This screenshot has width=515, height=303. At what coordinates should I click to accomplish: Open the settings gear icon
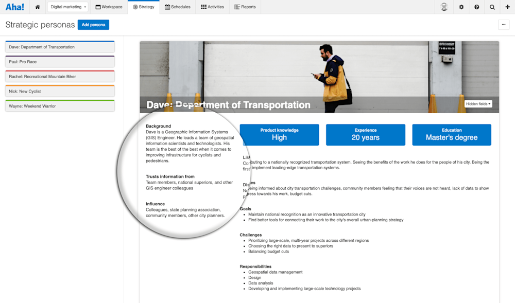click(461, 7)
